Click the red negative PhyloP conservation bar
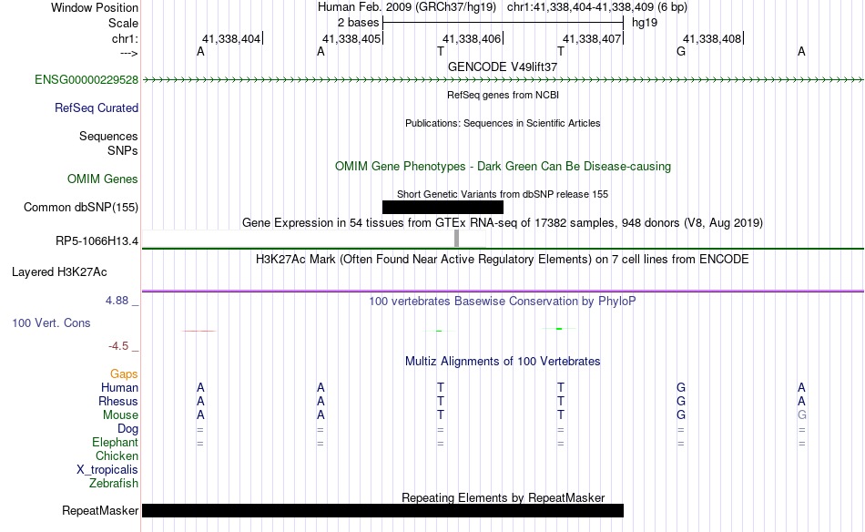865x532 pixels. (x=199, y=331)
